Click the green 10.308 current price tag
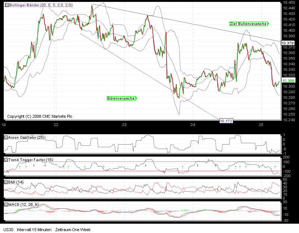This screenshot has height=233, width=299. [x=288, y=81]
